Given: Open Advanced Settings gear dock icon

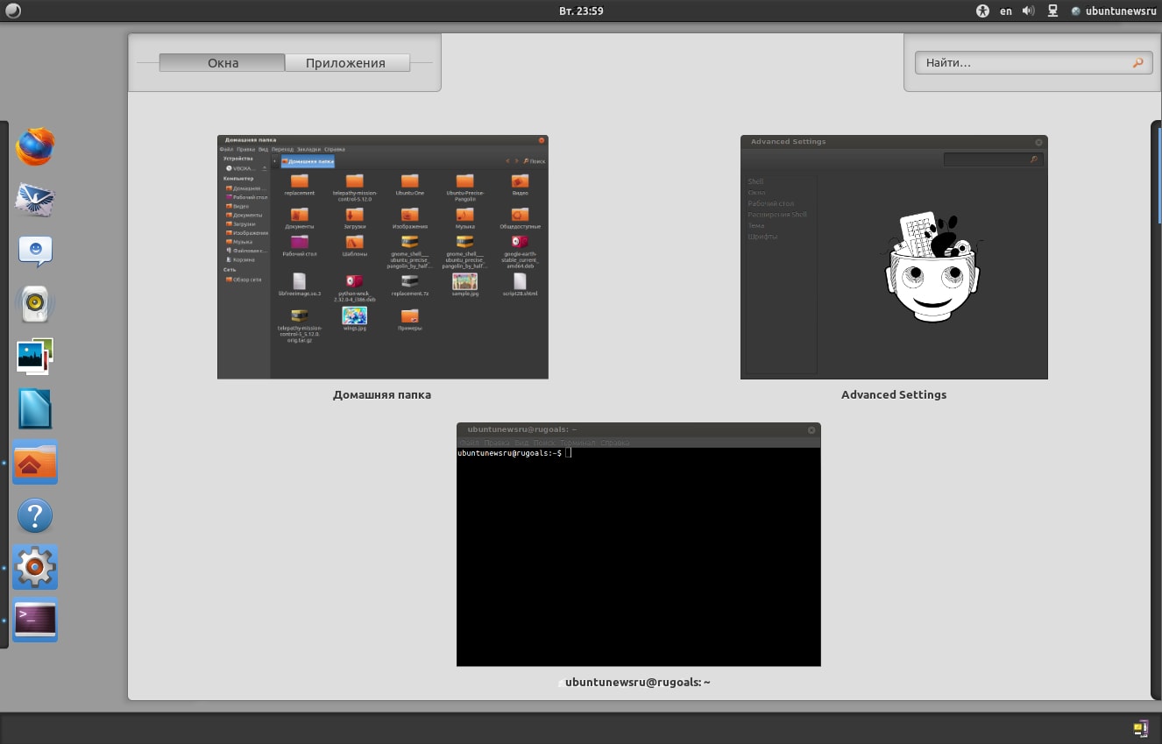Looking at the screenshot, I should [35, 567].
